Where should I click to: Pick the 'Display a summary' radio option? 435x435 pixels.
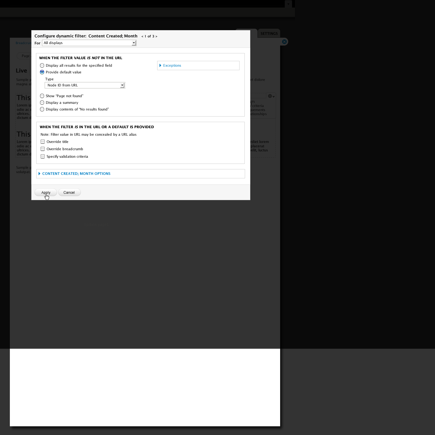pos(42,103)
